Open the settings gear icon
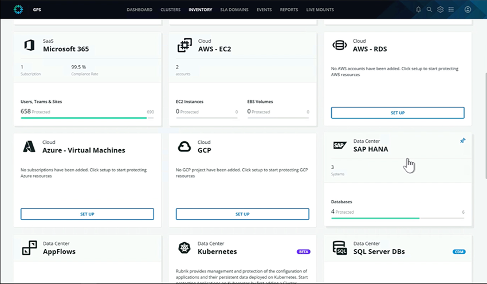Viewport: 487px width, 284px height. click(440, 10)
